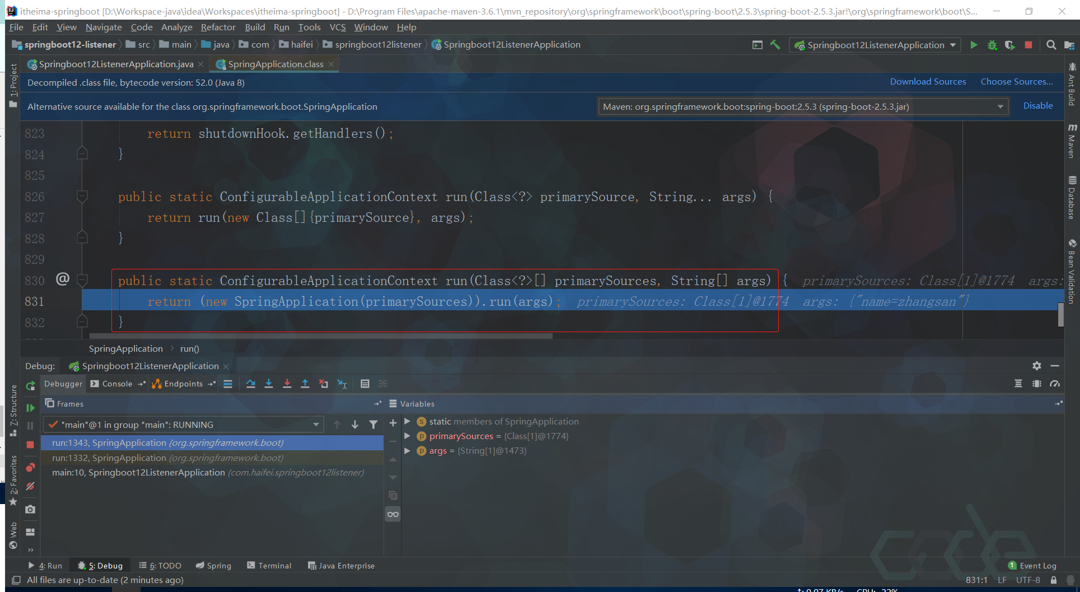This screenshot has height=592, width=1080.
Task: Switch to the Console debug tab
Action: tap(117, 384)
